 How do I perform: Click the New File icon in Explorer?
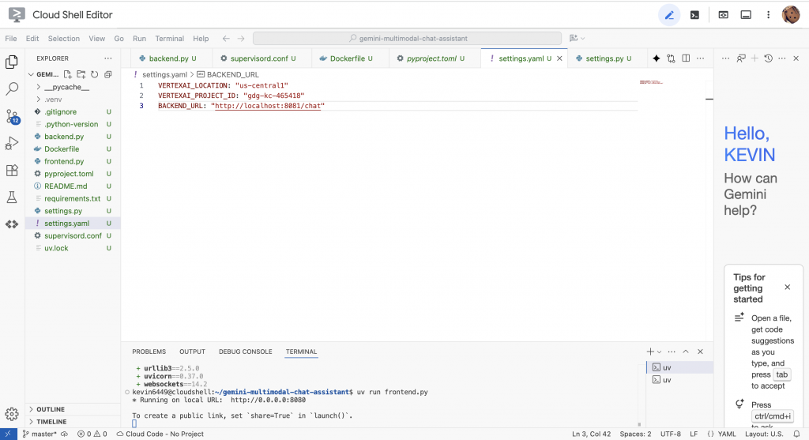68,74
